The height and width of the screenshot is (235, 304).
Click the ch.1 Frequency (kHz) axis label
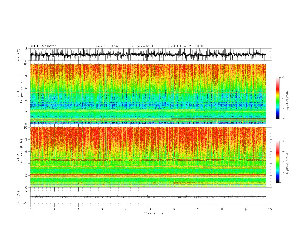pos(20,94)
